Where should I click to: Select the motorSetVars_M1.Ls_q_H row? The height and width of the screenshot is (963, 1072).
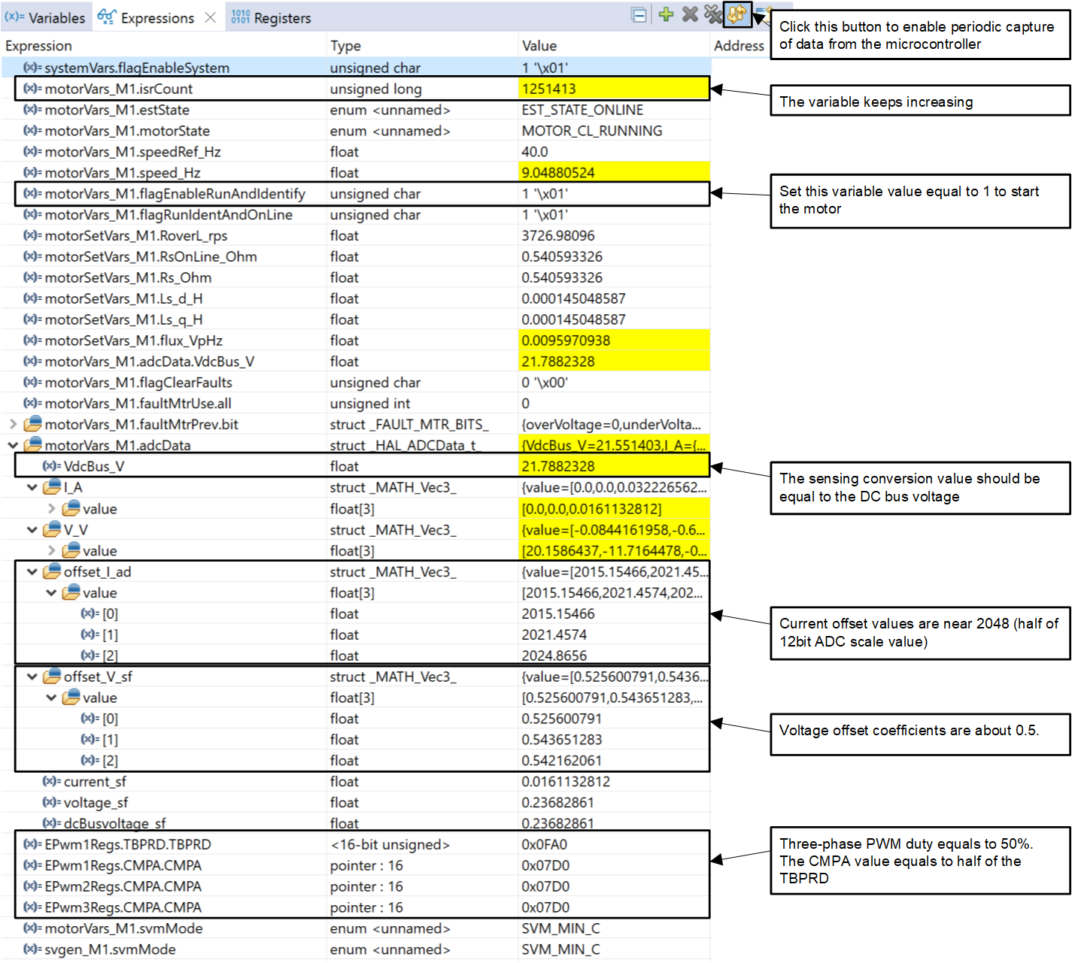(x=356, y=319)
